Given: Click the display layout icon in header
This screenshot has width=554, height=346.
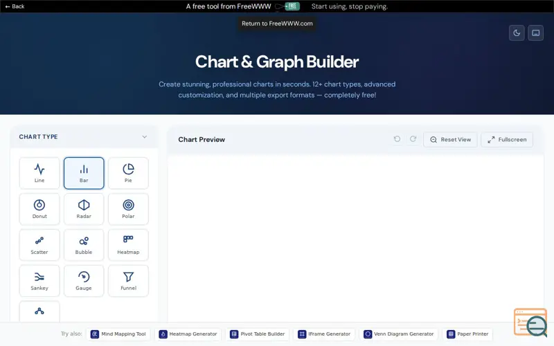Looking at the screenshot, I should (535, 33).
